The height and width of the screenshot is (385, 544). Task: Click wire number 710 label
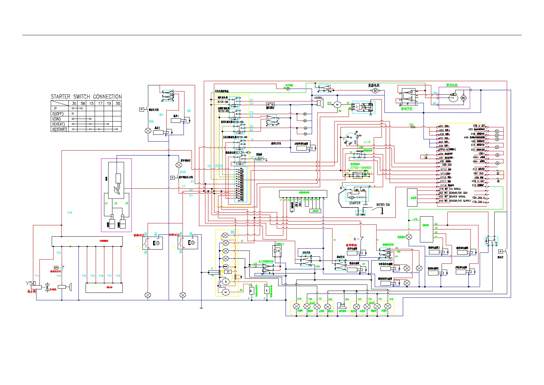[69, 213]
